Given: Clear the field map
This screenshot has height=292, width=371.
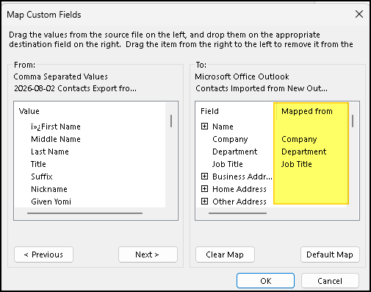Looking at the screenshot, I should (x=225, y=254).
